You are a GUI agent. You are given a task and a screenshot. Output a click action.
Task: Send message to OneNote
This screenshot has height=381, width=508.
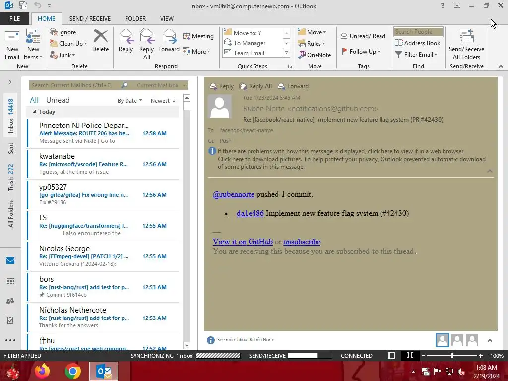(315, 55)
